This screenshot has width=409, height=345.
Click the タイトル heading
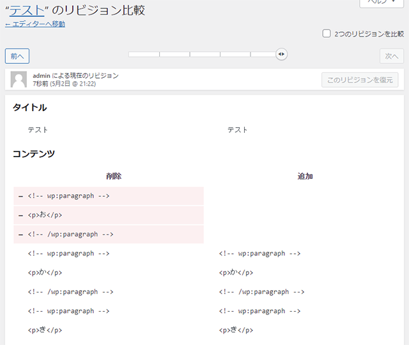[30, 107]
